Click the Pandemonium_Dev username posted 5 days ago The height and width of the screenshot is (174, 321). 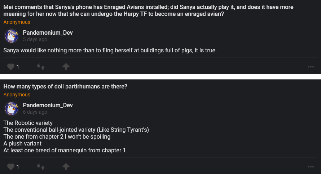point(48,33)
